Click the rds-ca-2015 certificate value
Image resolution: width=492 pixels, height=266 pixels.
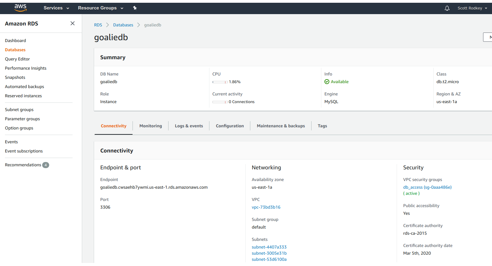pos(415,233)
